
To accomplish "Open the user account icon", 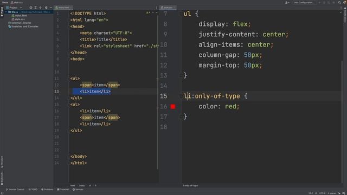I will (x=287, y=2).
